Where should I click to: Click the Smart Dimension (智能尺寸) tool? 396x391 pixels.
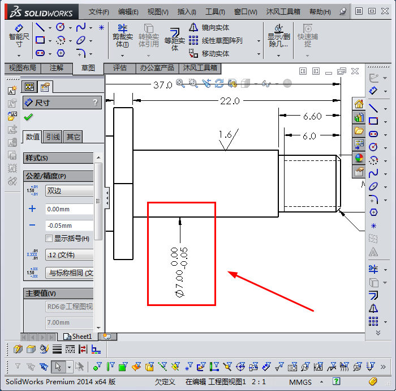(19, 36)
